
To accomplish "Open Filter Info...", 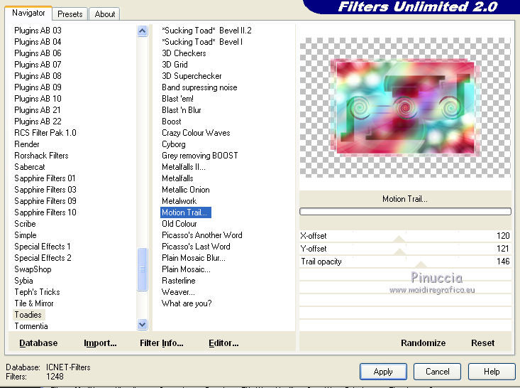I will click(162, 343).
